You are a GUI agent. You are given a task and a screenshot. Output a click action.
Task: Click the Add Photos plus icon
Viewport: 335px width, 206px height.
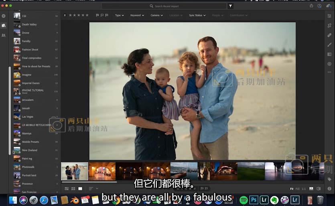pyautogui.click(x=4, y=16)
